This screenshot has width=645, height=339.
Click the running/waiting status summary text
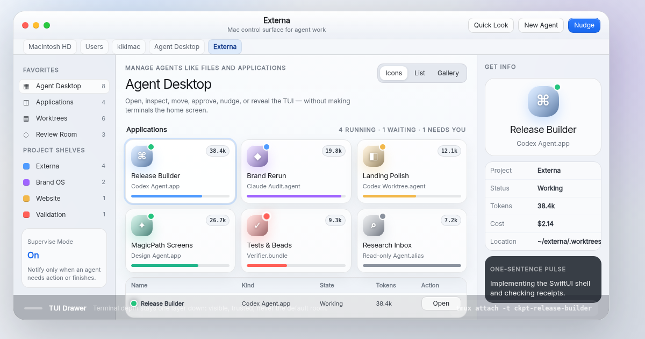pyautogui.click(x=402, y=130)
